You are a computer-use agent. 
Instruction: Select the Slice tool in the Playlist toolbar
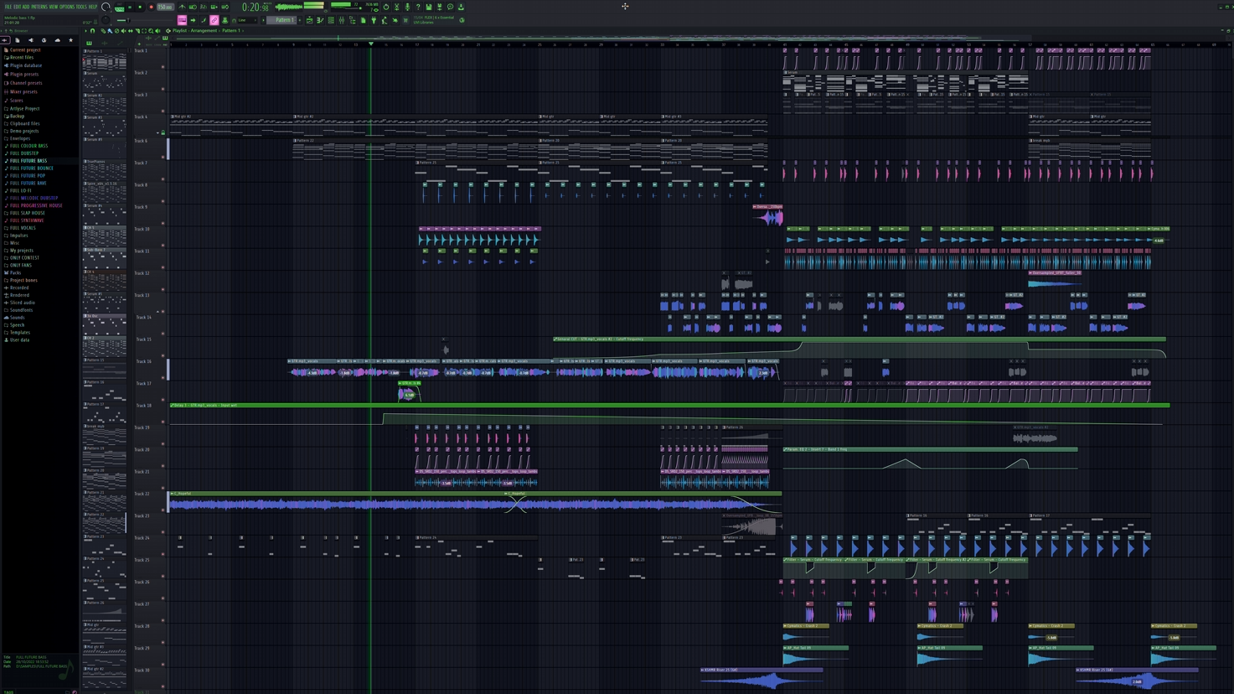(x=137, y=31)
